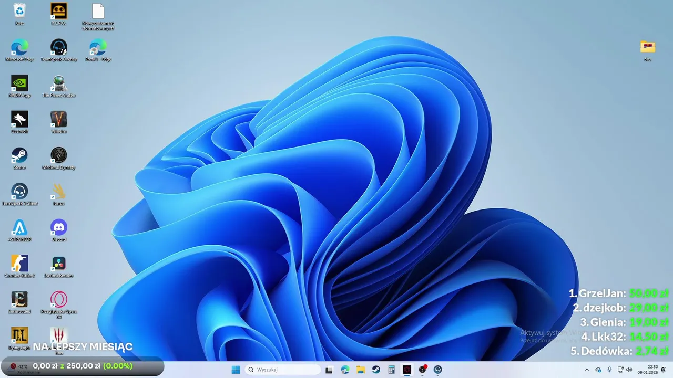This screenshot has width=673, height=378.
Task: Click the cloud sync icon in the tray
Action: (x=598, y=370)
